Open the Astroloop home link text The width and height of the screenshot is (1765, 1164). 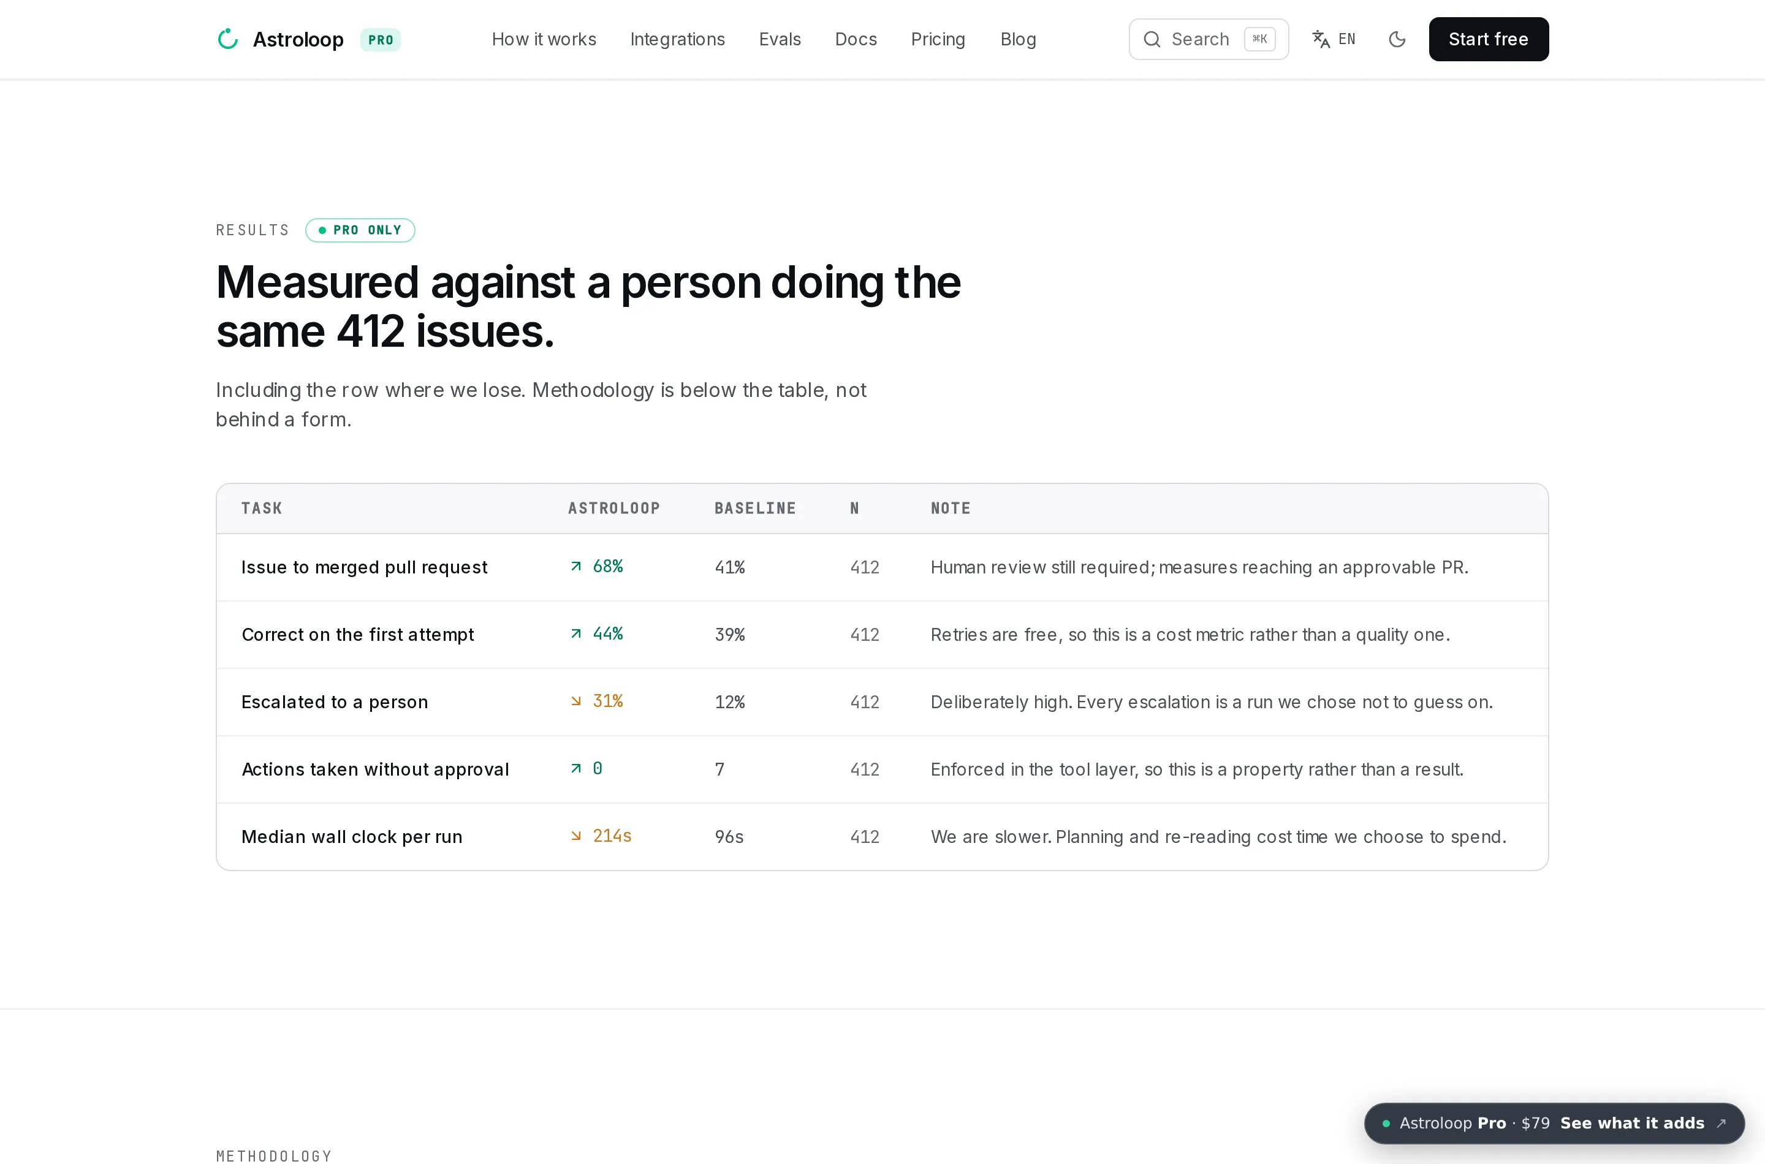298,39
